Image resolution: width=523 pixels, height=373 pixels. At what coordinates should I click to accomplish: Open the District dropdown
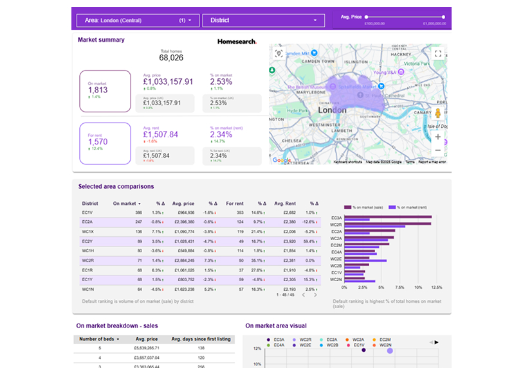coord(264,20)
